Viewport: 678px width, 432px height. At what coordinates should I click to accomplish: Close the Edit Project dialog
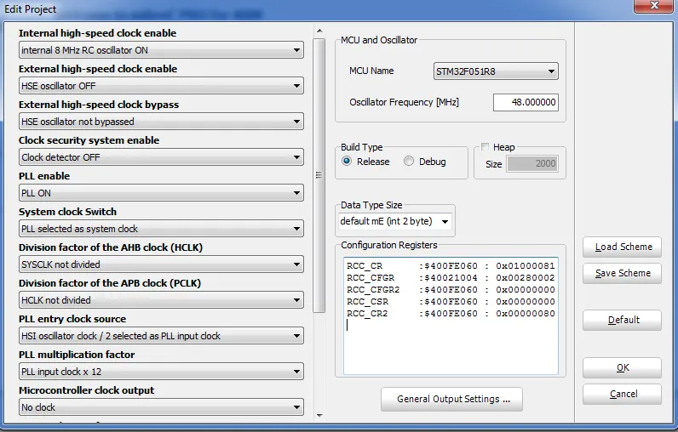tap(654, 6)
